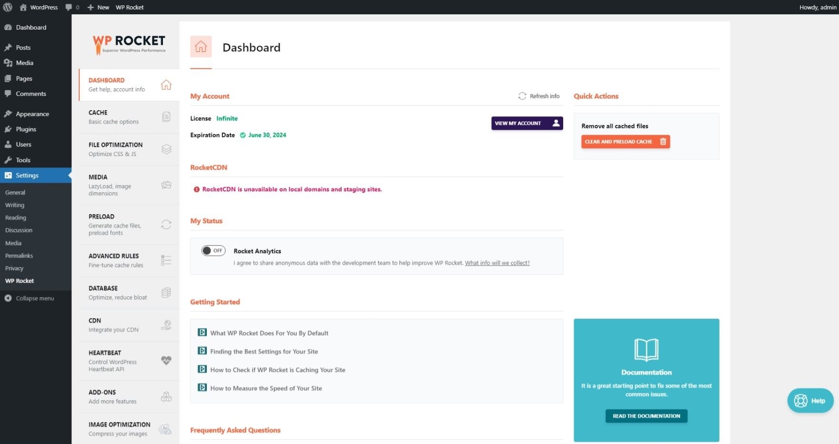The image size is (839, 444).
Task: Enable the Rocket Analytics toggle
Action: (x=213, y=251)
